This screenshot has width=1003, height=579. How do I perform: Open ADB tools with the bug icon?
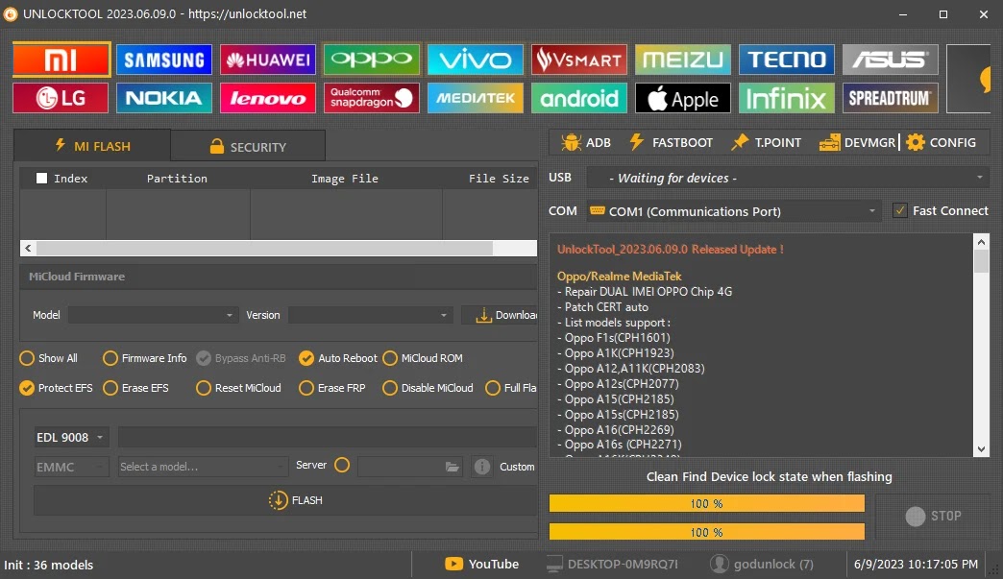tap(585, 142)
